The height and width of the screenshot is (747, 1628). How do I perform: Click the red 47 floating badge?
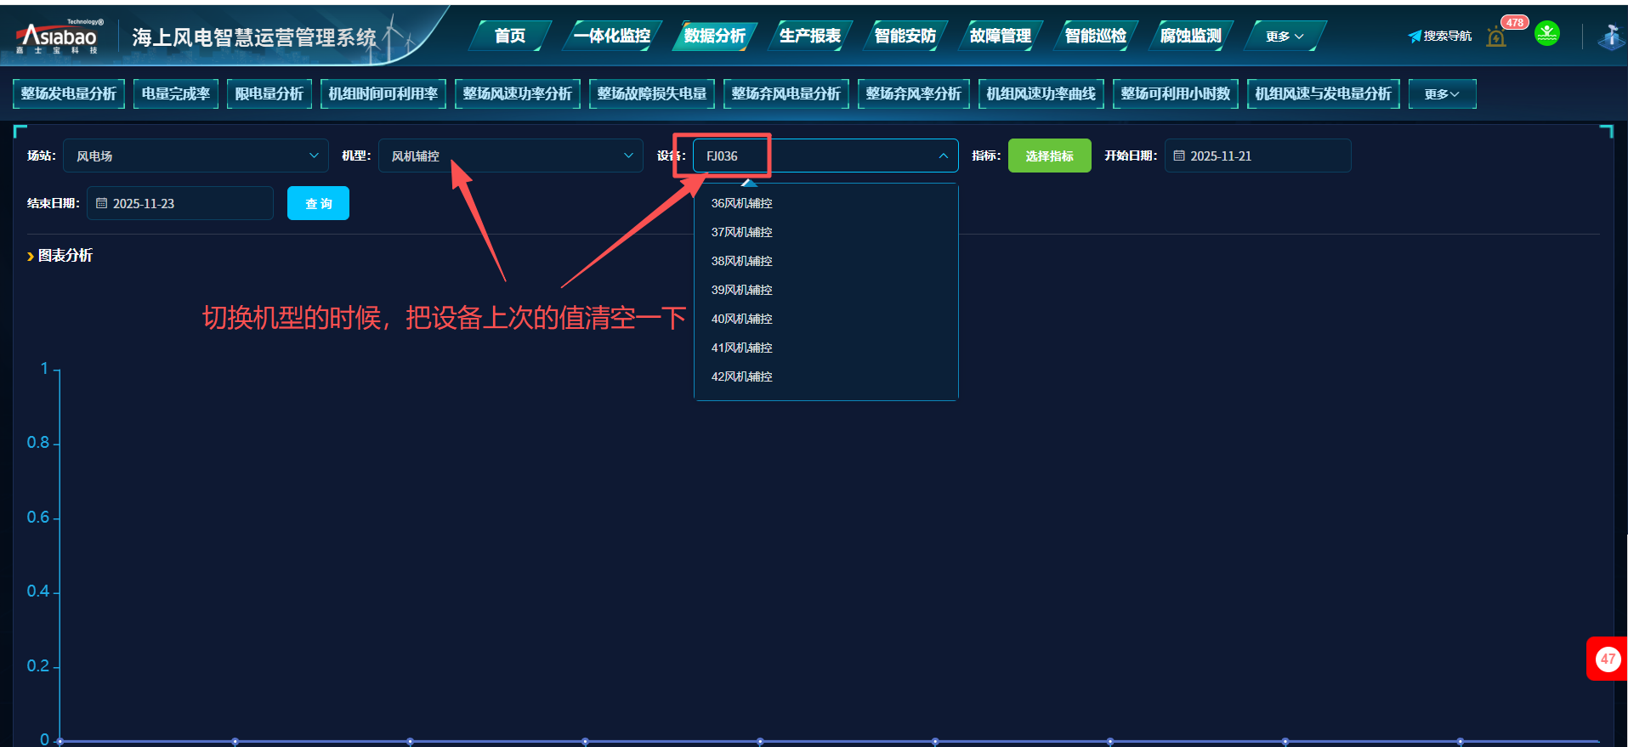(x=1607, y=659)
